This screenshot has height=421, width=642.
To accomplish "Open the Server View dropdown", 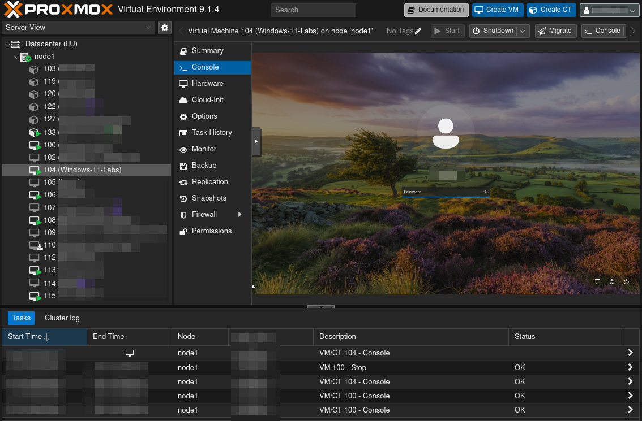I will click(x=148, y=27).
